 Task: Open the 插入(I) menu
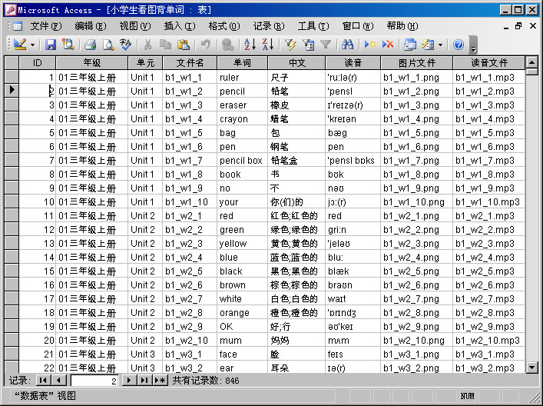pos(180,26)
